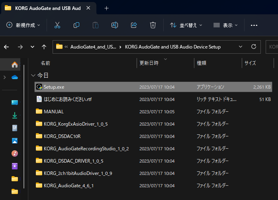The image size is (278, 200).
Task: Open Music shortcut in navigation pane
Action: point(15,153)
